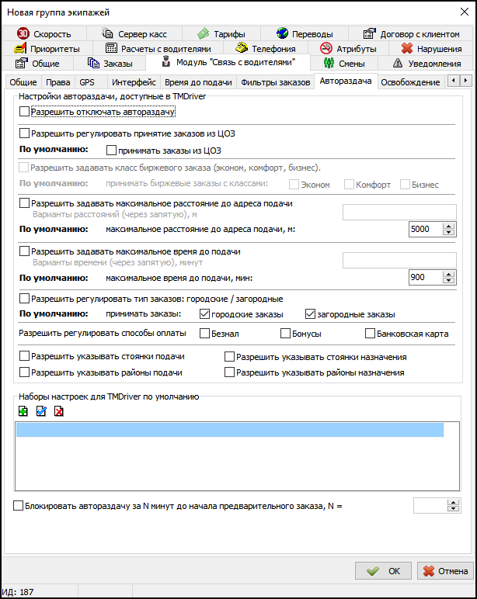Viewport: 477px width, 599px height.
Task: Open the Скорость tab
Action: pos(45,33)
